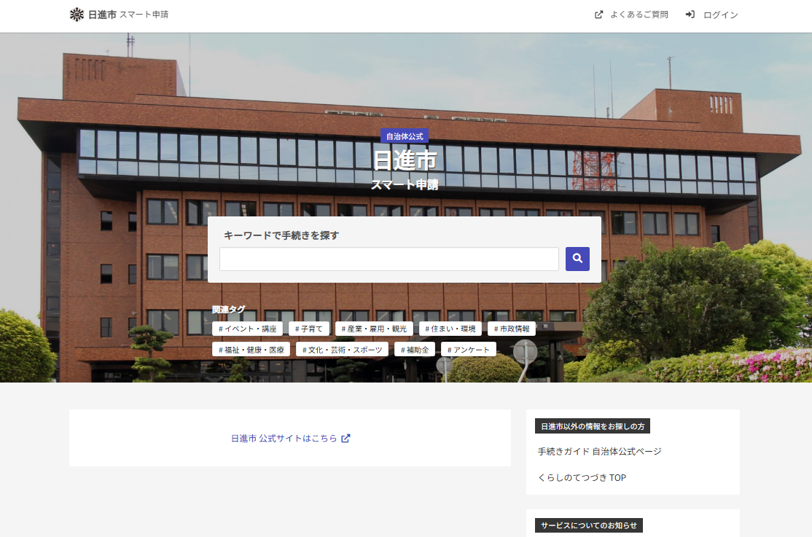The image size is (812, 537).
Task: Click the keyword search input field
Action: click(389, 259)
